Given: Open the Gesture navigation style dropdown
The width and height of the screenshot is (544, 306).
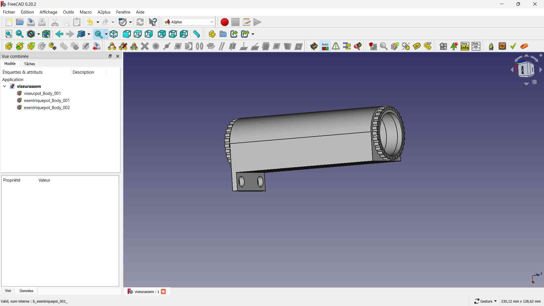Looking at the screenshot, I should coord(486,301).
